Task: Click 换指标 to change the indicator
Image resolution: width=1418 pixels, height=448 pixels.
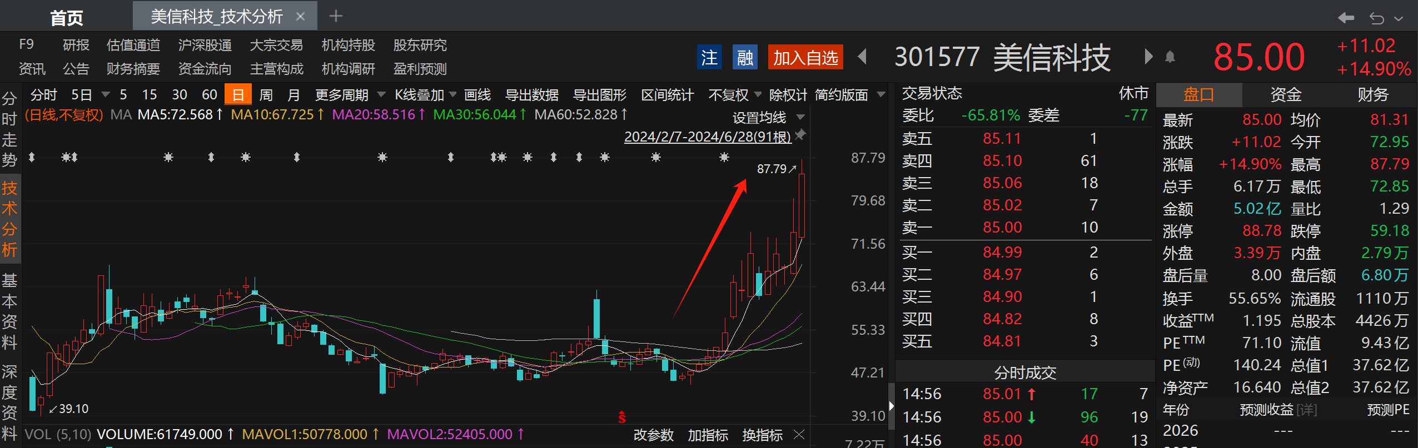Action: click(763, 435)
